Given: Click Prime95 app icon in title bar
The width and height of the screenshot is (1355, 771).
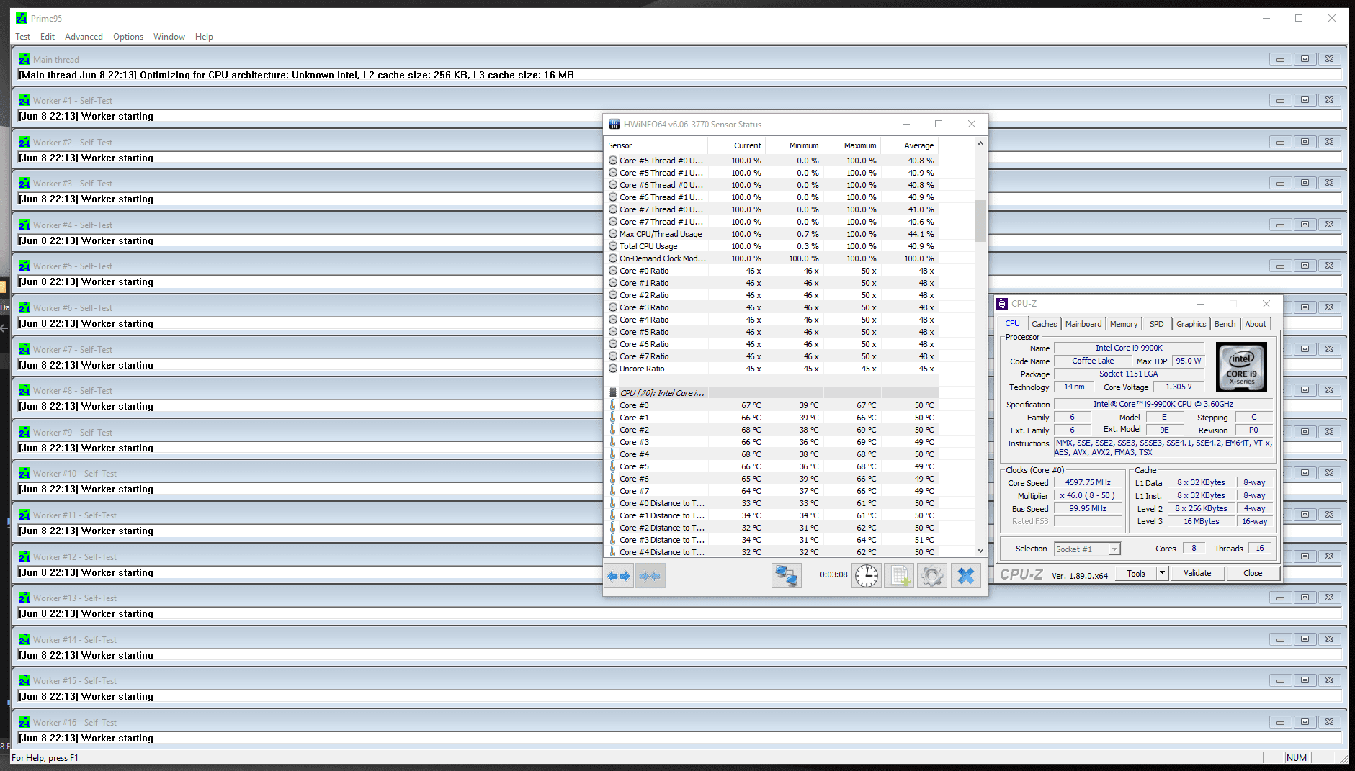Looking at the screenshot, I should pyautogui.click(x=22, y=19).
